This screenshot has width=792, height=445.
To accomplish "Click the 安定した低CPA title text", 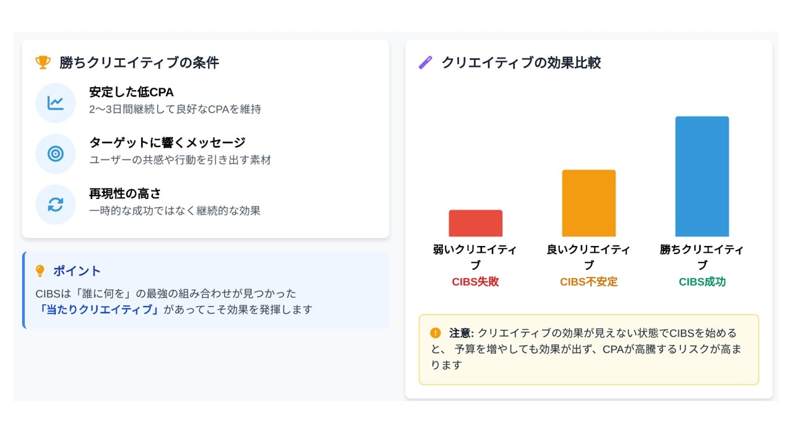I will 131,92.
